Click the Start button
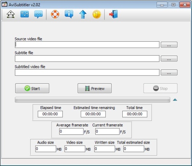192x166 pixels. tap(32, 88)
